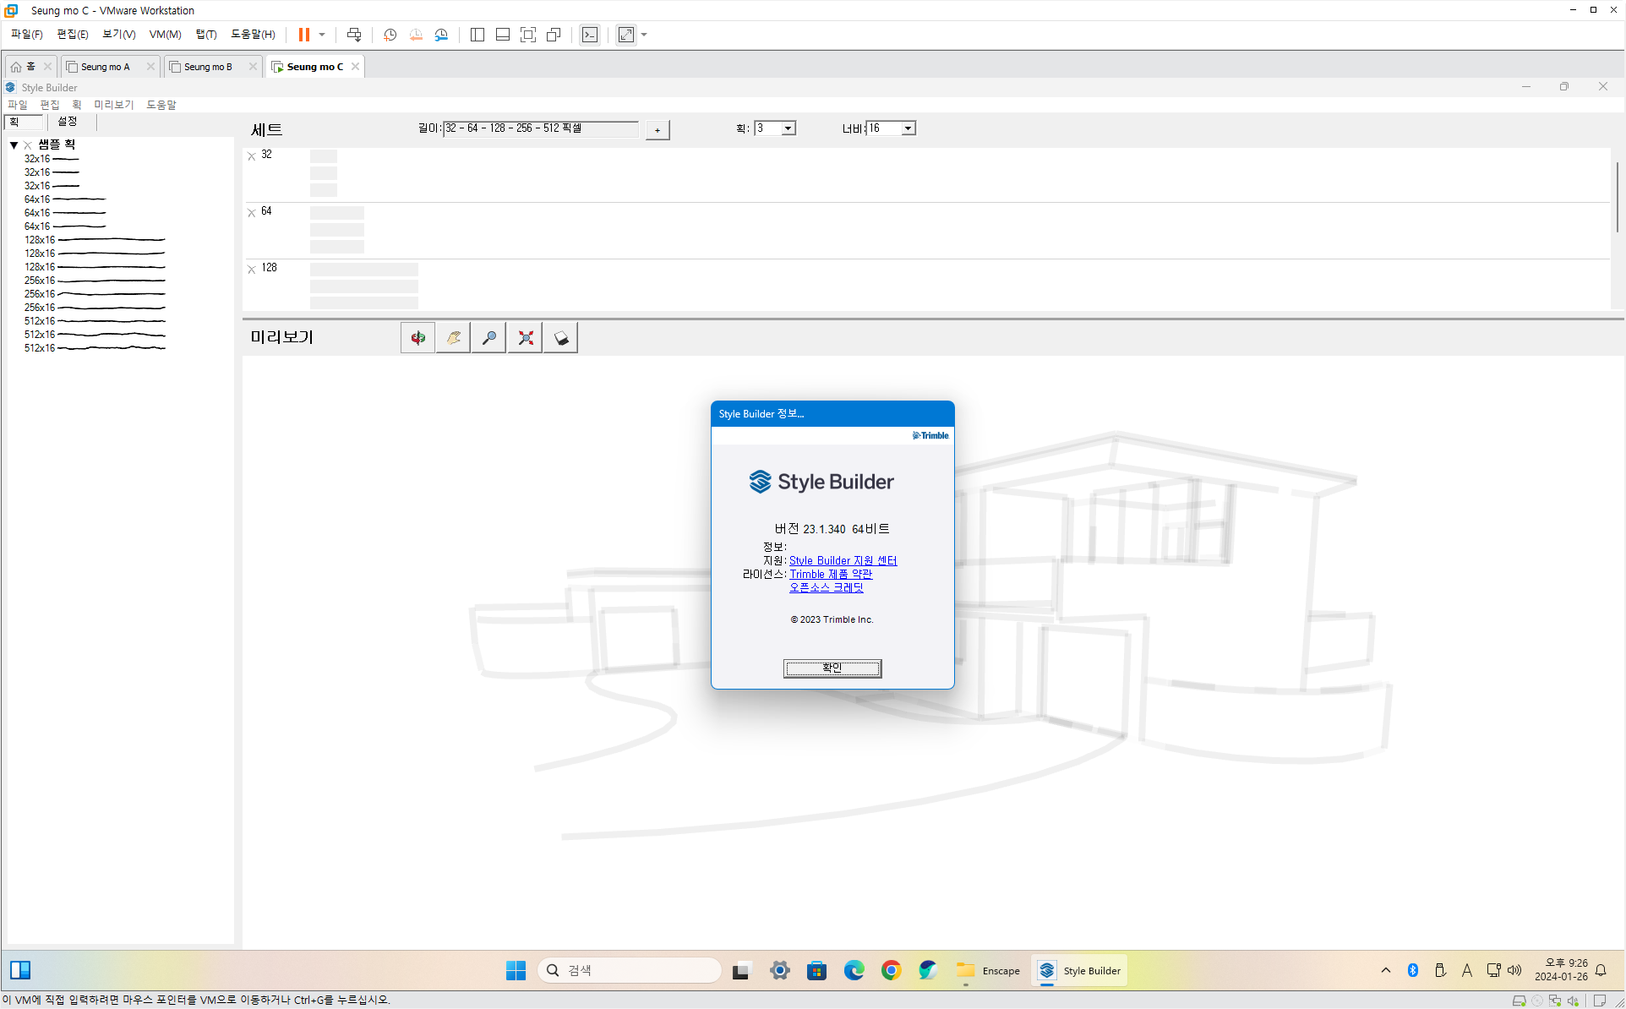The height and width of the screenshot is (1009, 1626).
Task: Select the Orbit tool in preview toolbar
Action: point(417,338)
